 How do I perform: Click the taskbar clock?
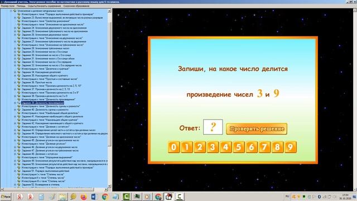pyautogui.click(x=345, y=197)
